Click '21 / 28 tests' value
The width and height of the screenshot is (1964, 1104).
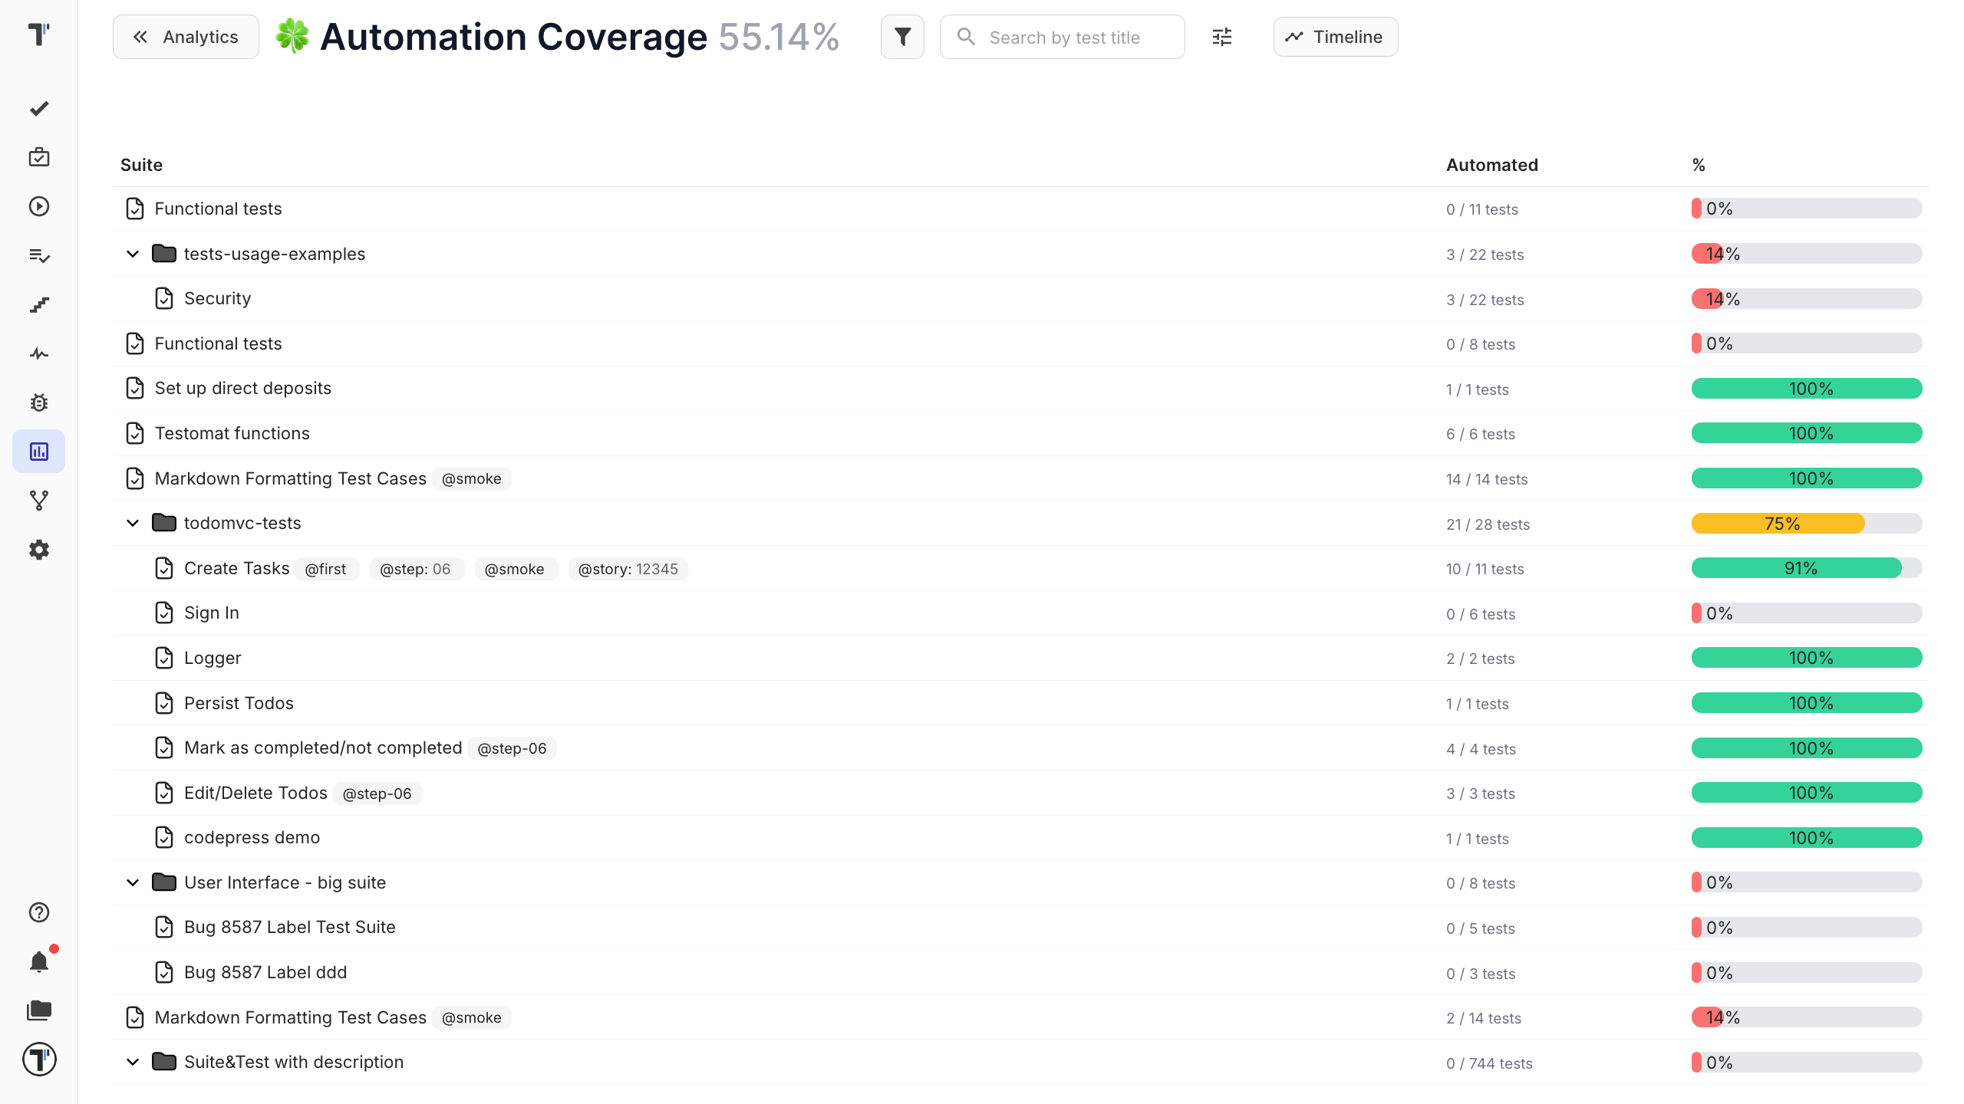click(x=1488, y=524)
